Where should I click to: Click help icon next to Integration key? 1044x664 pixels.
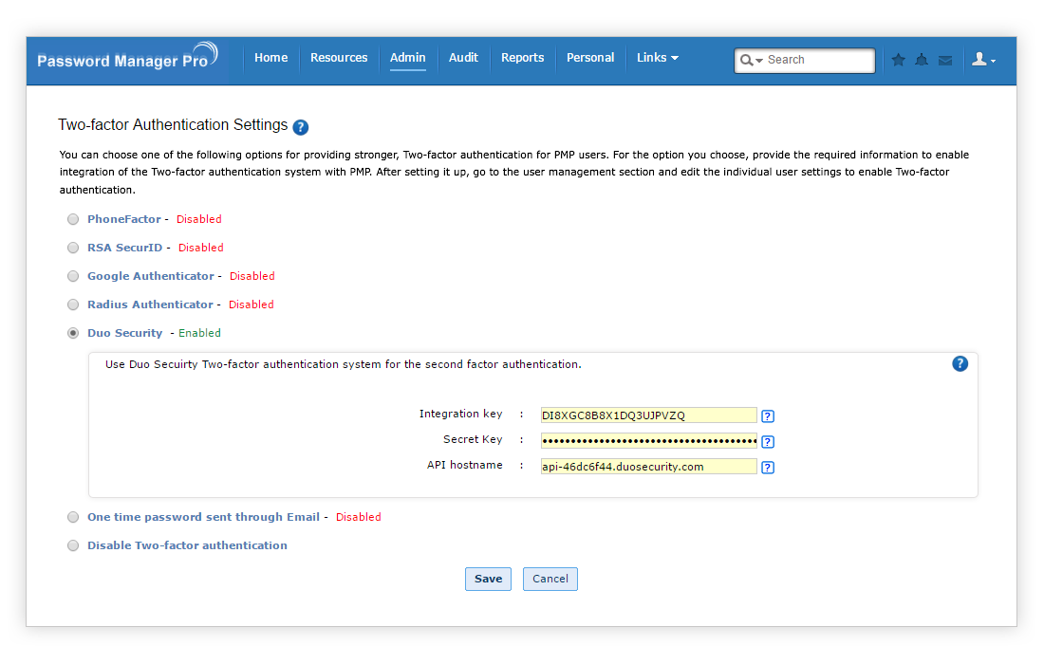[768, 415]
